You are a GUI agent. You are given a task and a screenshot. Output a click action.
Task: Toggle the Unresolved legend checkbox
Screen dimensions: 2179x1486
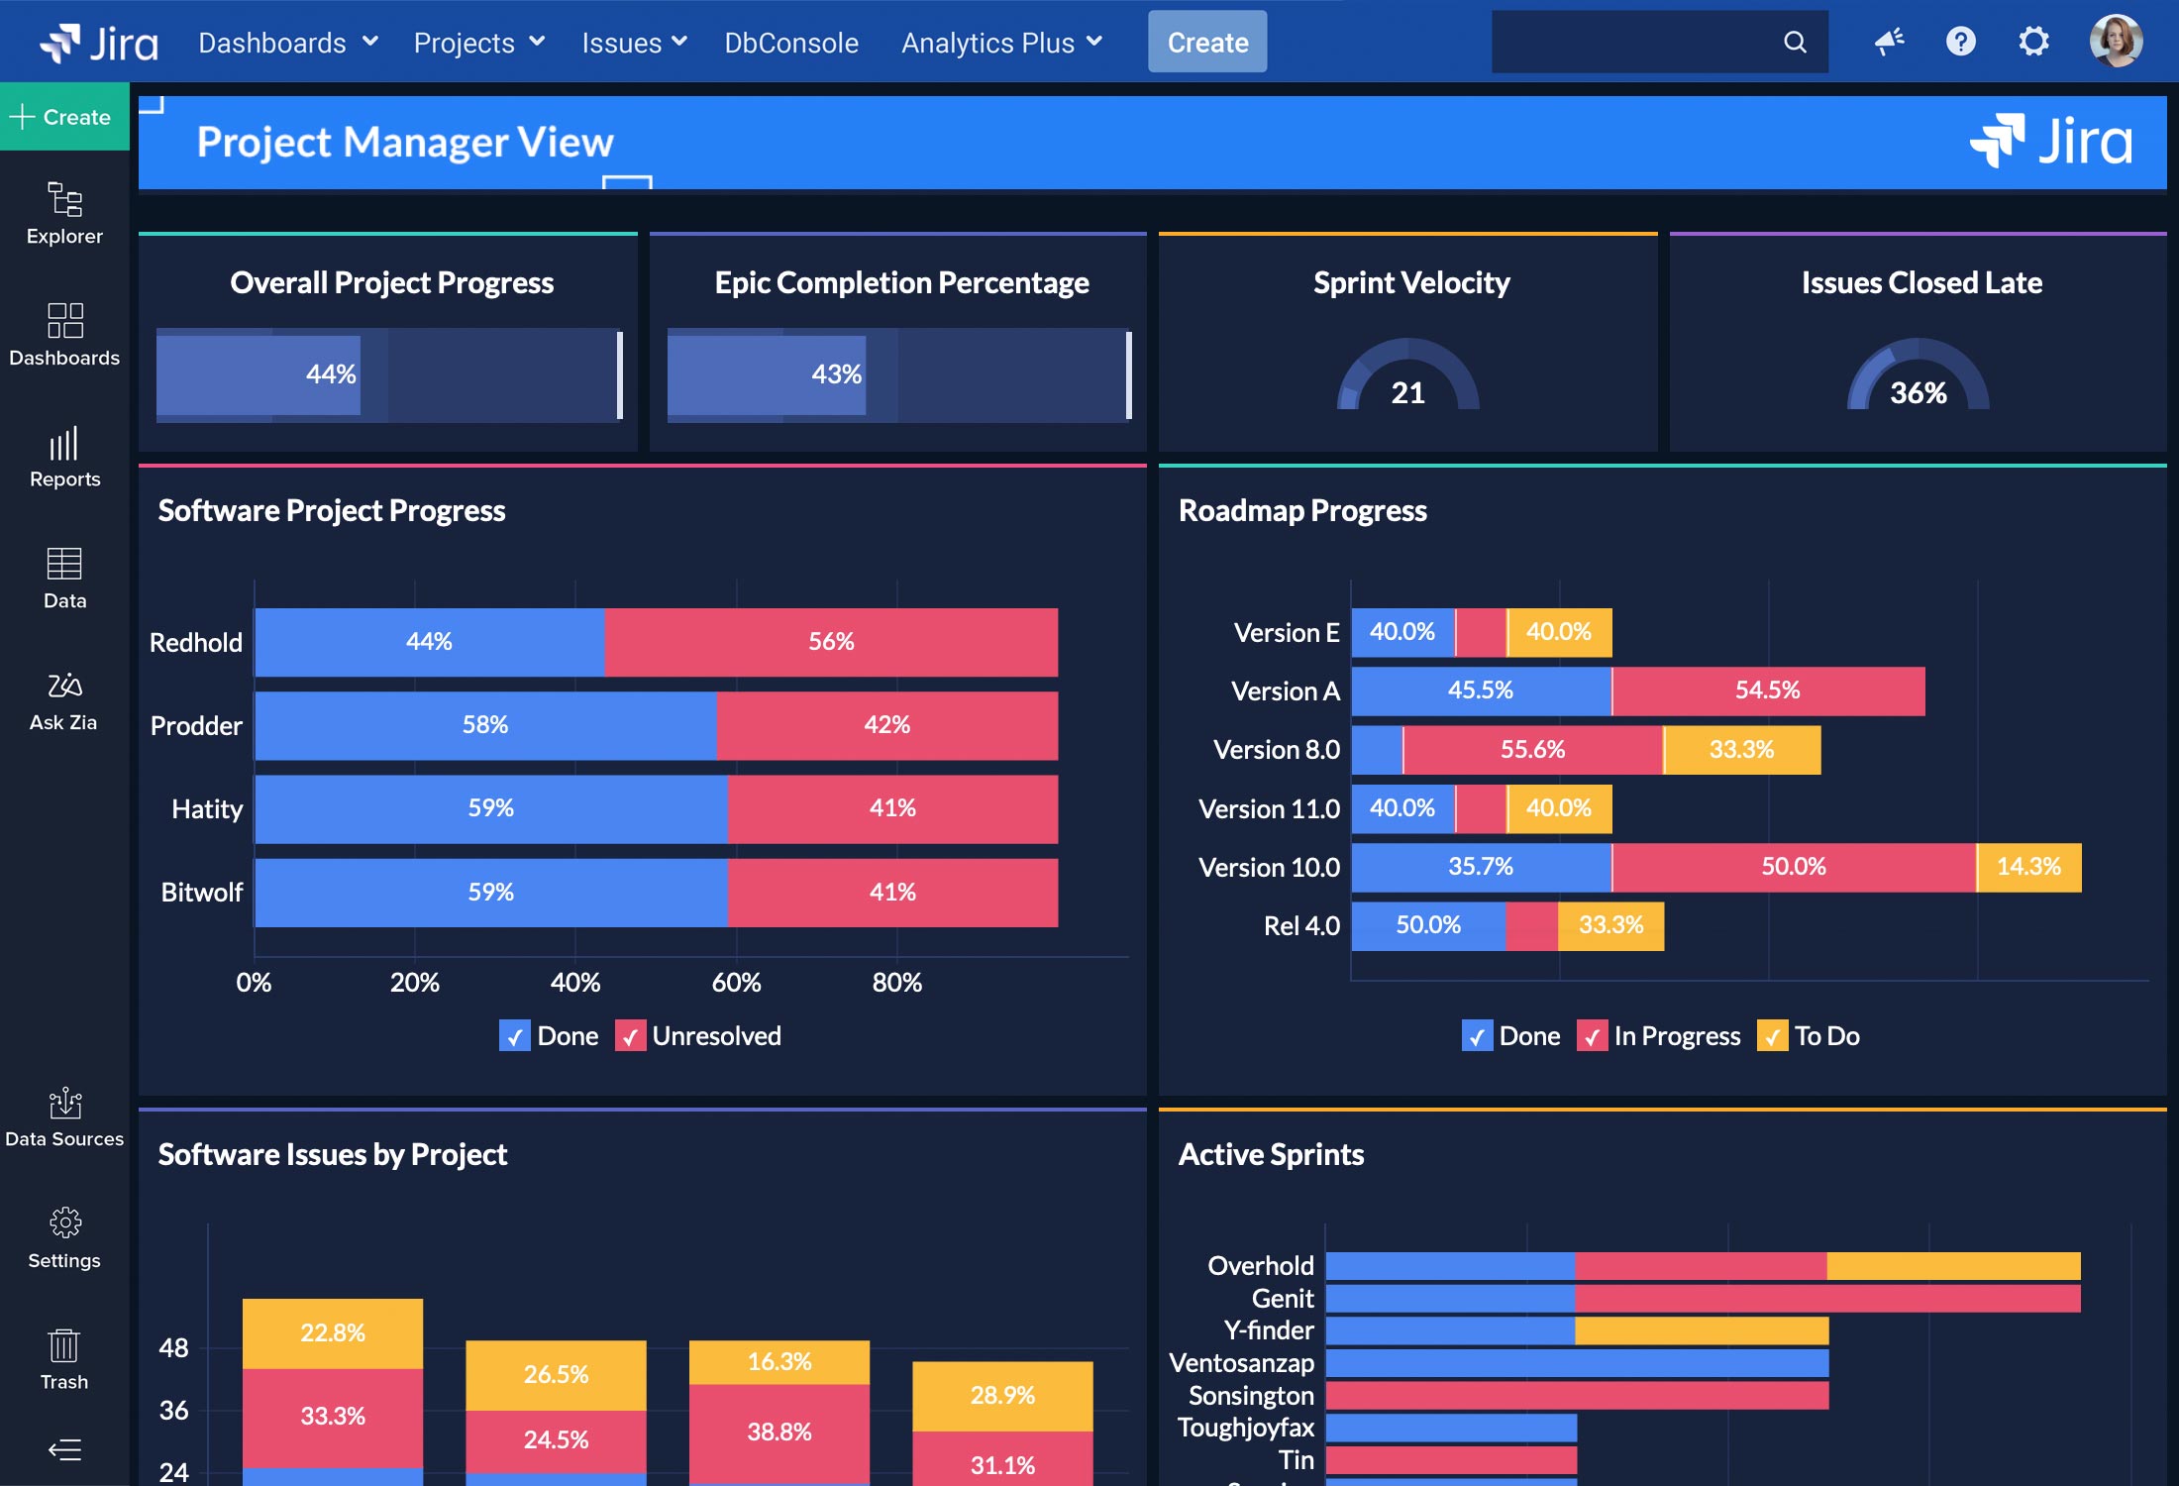tap(630, 1036)
